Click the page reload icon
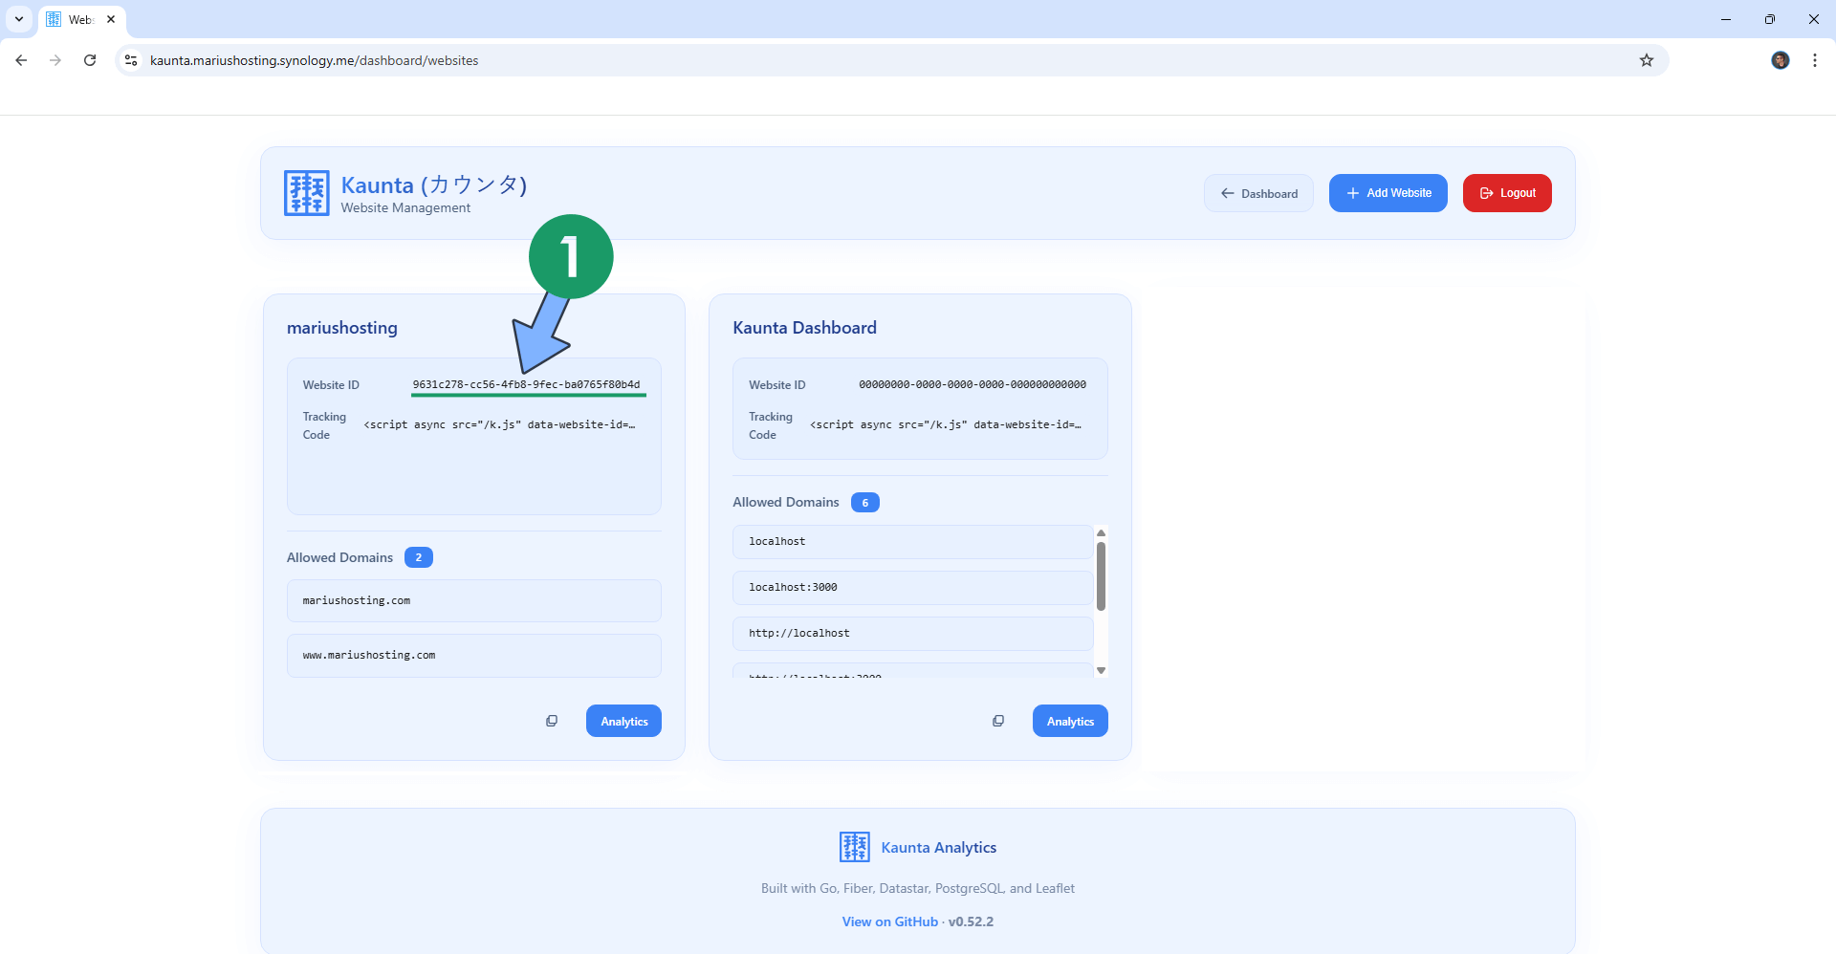 (89, 59)
